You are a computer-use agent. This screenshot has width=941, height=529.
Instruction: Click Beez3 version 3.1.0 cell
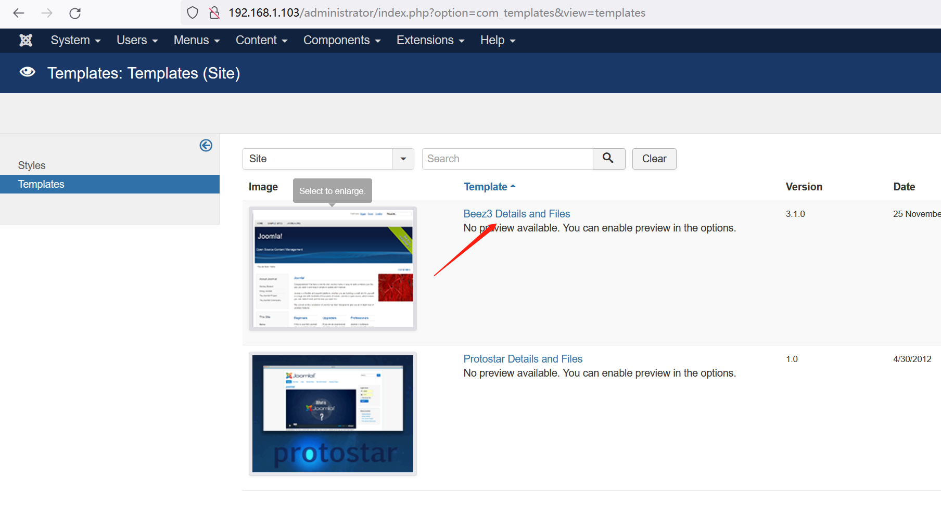tap(795, 214)
